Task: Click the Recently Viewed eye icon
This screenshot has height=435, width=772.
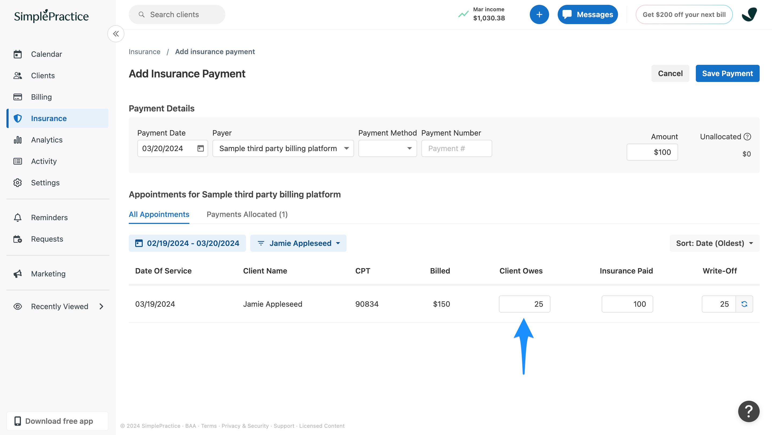Action: pyautogui.click(x=18, y=306)
